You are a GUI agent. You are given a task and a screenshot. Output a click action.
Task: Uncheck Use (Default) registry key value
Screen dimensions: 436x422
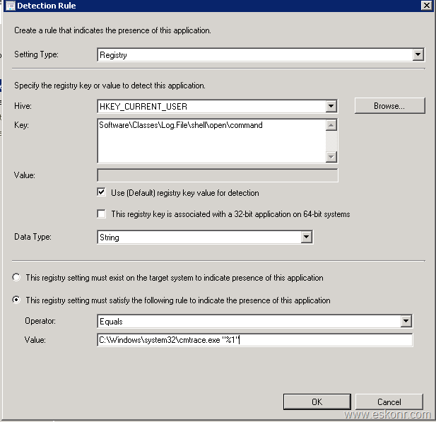tap(102, 192)
